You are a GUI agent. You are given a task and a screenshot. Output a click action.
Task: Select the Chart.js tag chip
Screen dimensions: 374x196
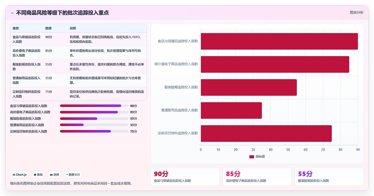[20, 175]
